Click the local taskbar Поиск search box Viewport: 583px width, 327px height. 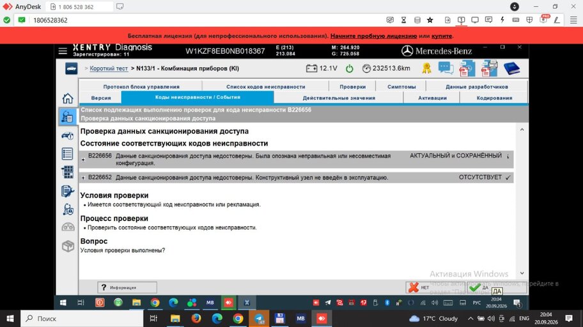[x=82, y=319]
